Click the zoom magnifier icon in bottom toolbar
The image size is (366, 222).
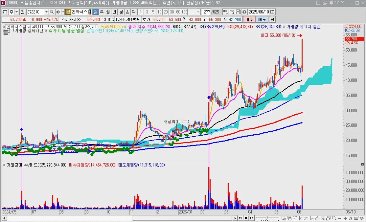334,218
